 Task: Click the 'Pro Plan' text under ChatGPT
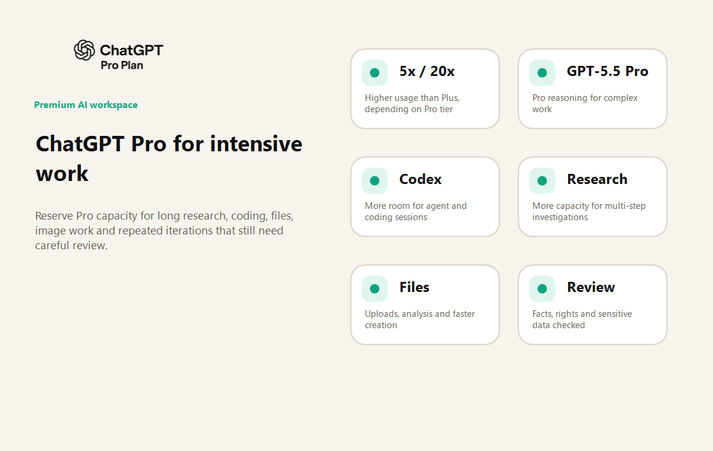click(x=122, y=65)
